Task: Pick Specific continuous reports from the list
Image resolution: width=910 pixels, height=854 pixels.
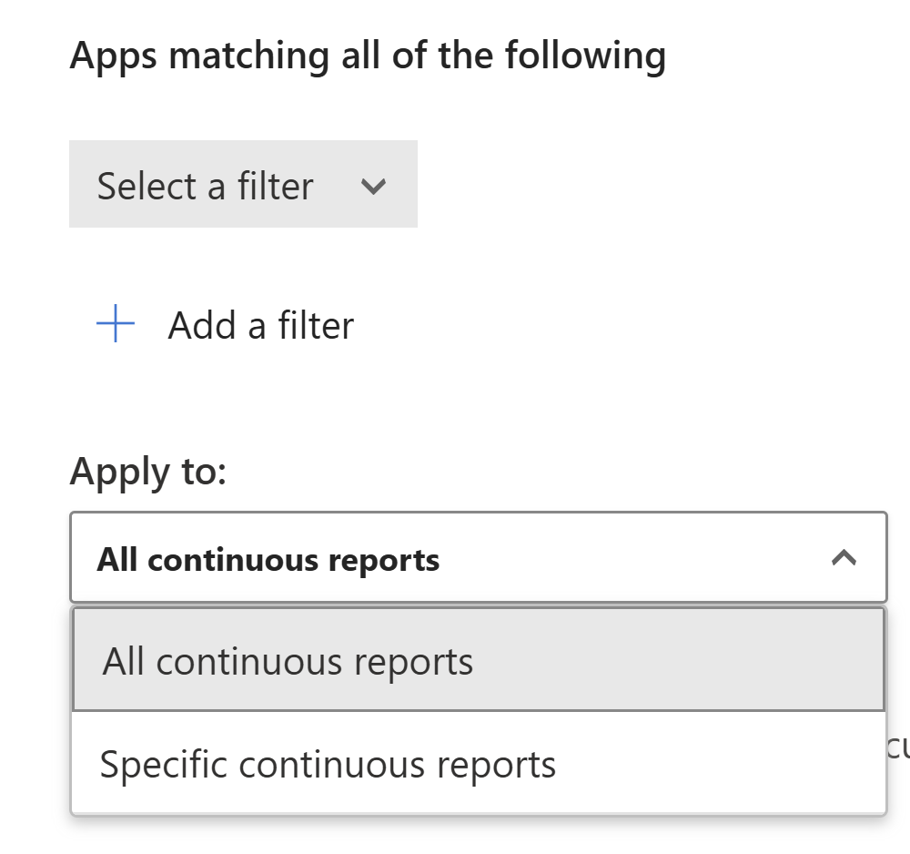Action: point(328,764)
